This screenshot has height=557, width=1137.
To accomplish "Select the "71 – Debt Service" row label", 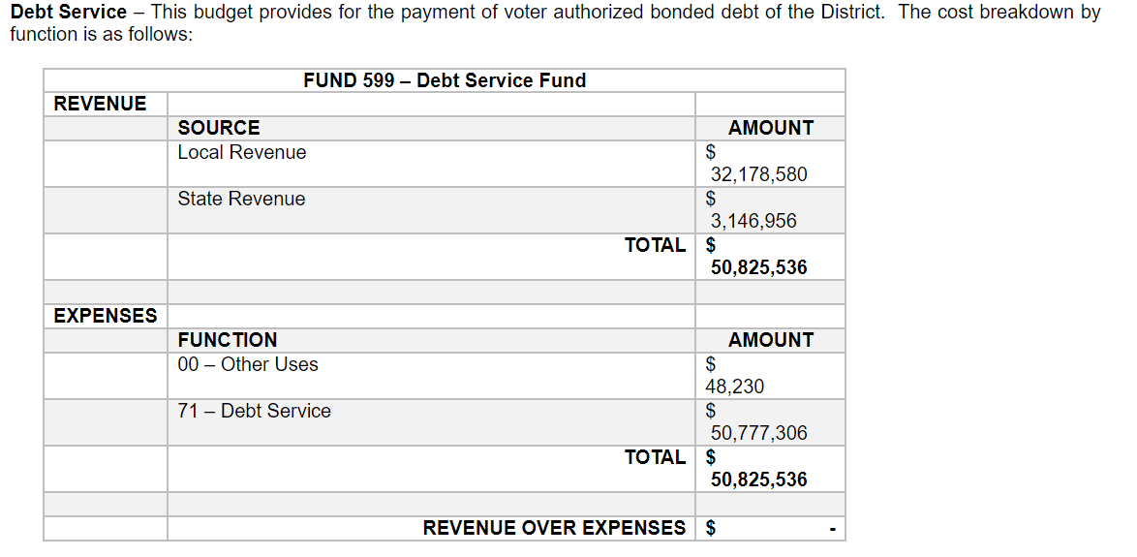I will click(x=254, y=411).
